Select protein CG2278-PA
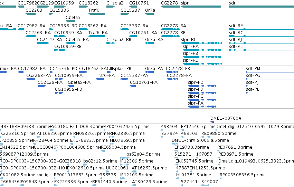This screenshot has height=187, width=294. click(x=179, y=76)
